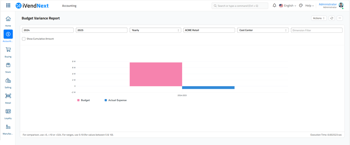Open the Help menu
The image size is (350, 145).
[309, 6]
